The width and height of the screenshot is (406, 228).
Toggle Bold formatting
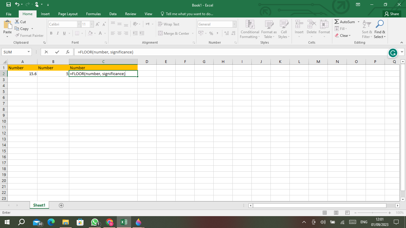tap(51, 34)
